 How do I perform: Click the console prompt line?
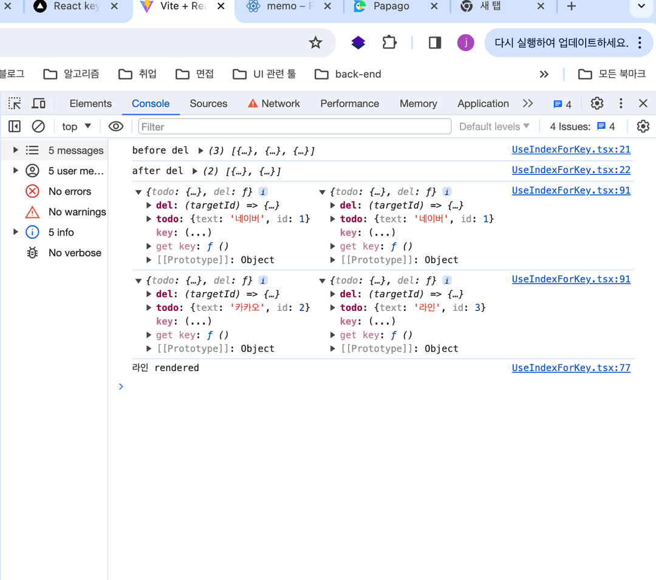(377, 387)
